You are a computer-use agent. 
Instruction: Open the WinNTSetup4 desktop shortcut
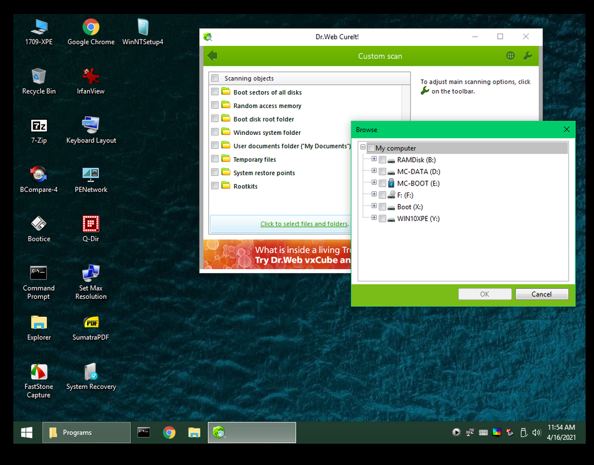click(x=143, y=32)
